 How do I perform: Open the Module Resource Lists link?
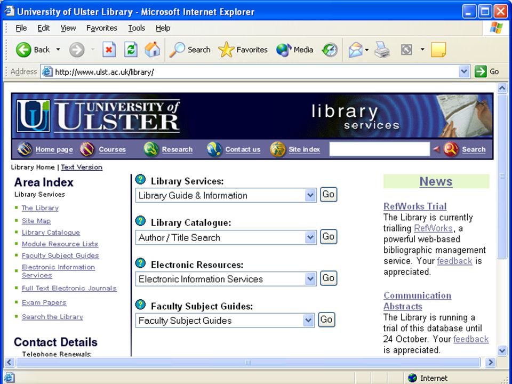(x=60, y=244)
